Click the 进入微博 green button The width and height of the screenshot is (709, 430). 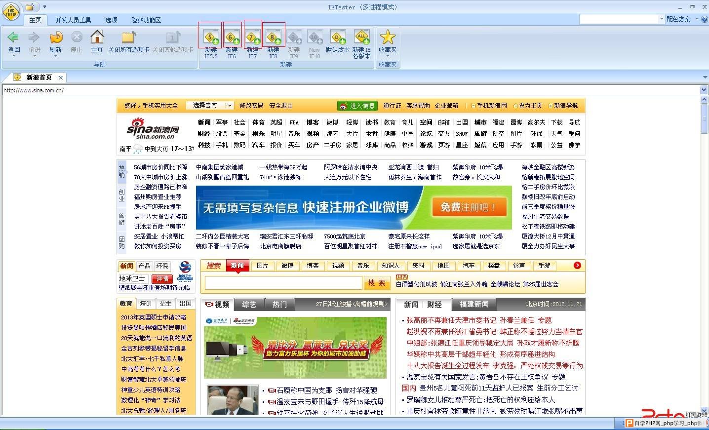click(x=357, y=106)
